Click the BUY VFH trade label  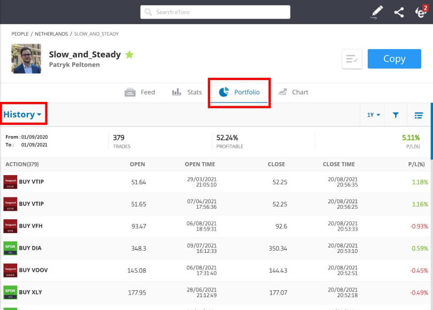pos(30,226)
